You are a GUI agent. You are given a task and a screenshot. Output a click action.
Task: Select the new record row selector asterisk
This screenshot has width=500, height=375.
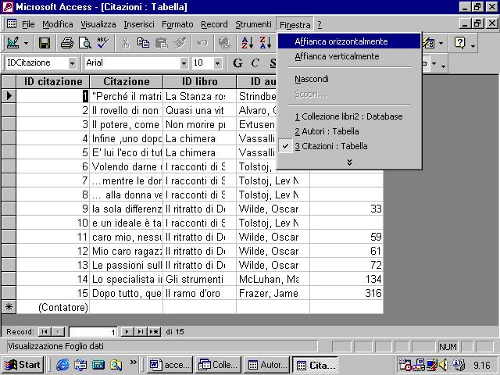coord(9,307)
